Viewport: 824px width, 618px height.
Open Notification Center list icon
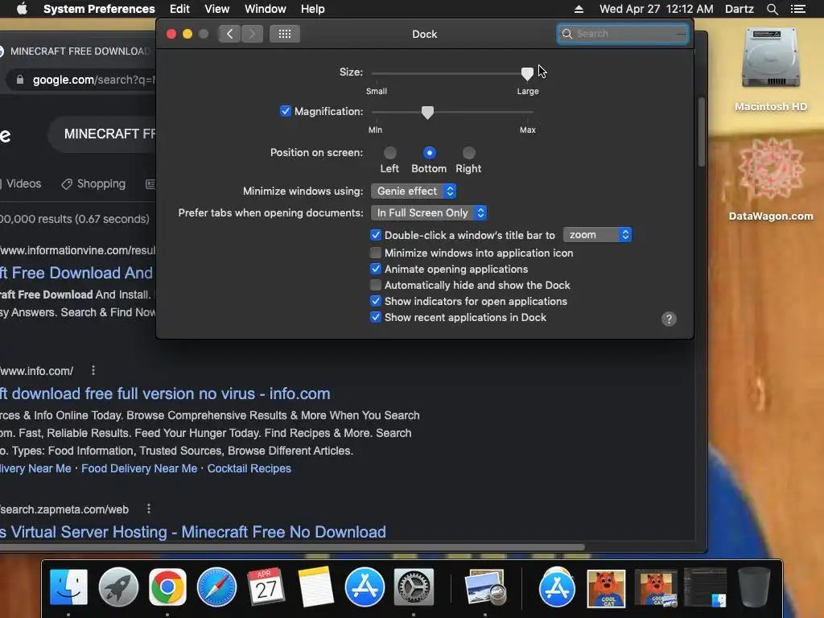tap(797, 9)
